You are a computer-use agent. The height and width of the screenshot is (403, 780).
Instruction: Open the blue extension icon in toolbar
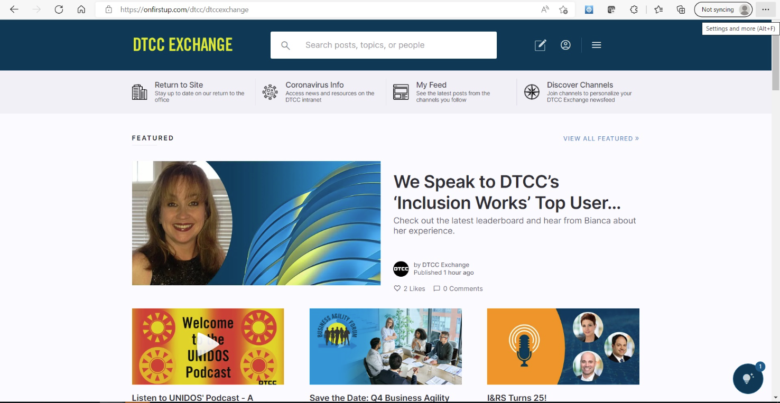pos(589,10)
